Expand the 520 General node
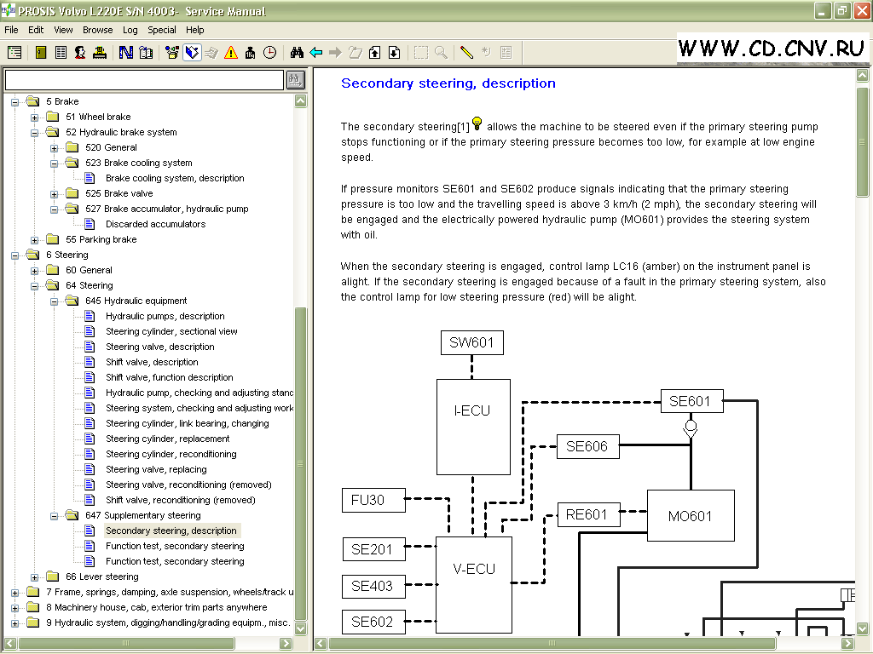This screenshot has width=873, height=654. (x=54, y=148)
